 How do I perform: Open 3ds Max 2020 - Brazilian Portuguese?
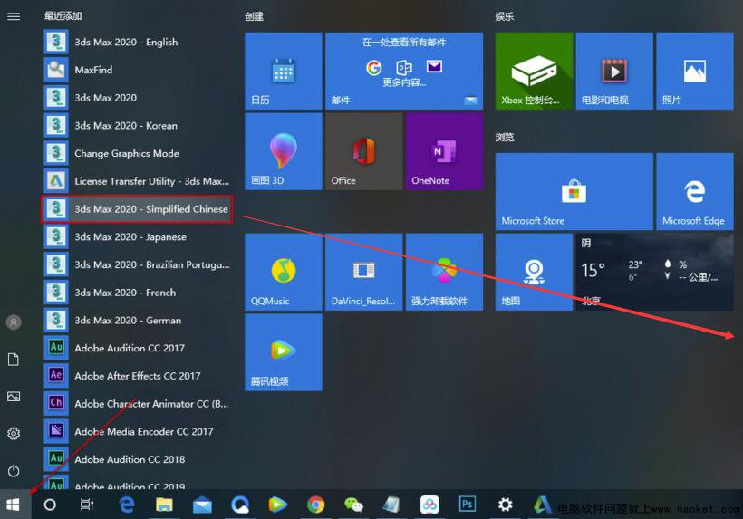point(137,264)
